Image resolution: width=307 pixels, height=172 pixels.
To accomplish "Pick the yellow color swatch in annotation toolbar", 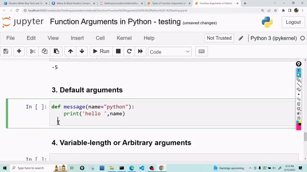I will (x=300, y=122).
